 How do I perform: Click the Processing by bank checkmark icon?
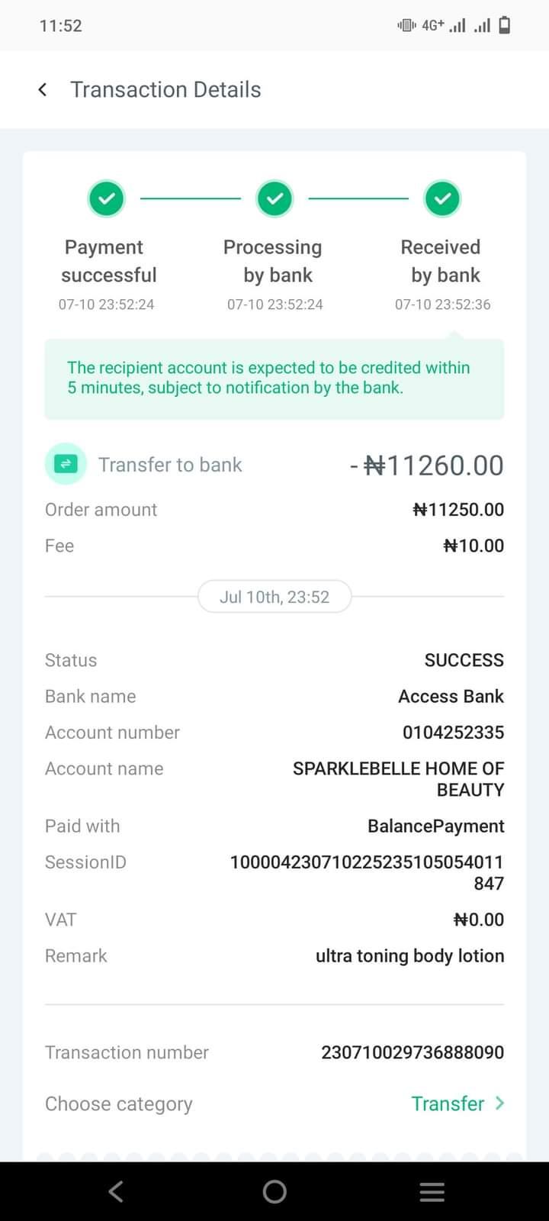[274, 198]
